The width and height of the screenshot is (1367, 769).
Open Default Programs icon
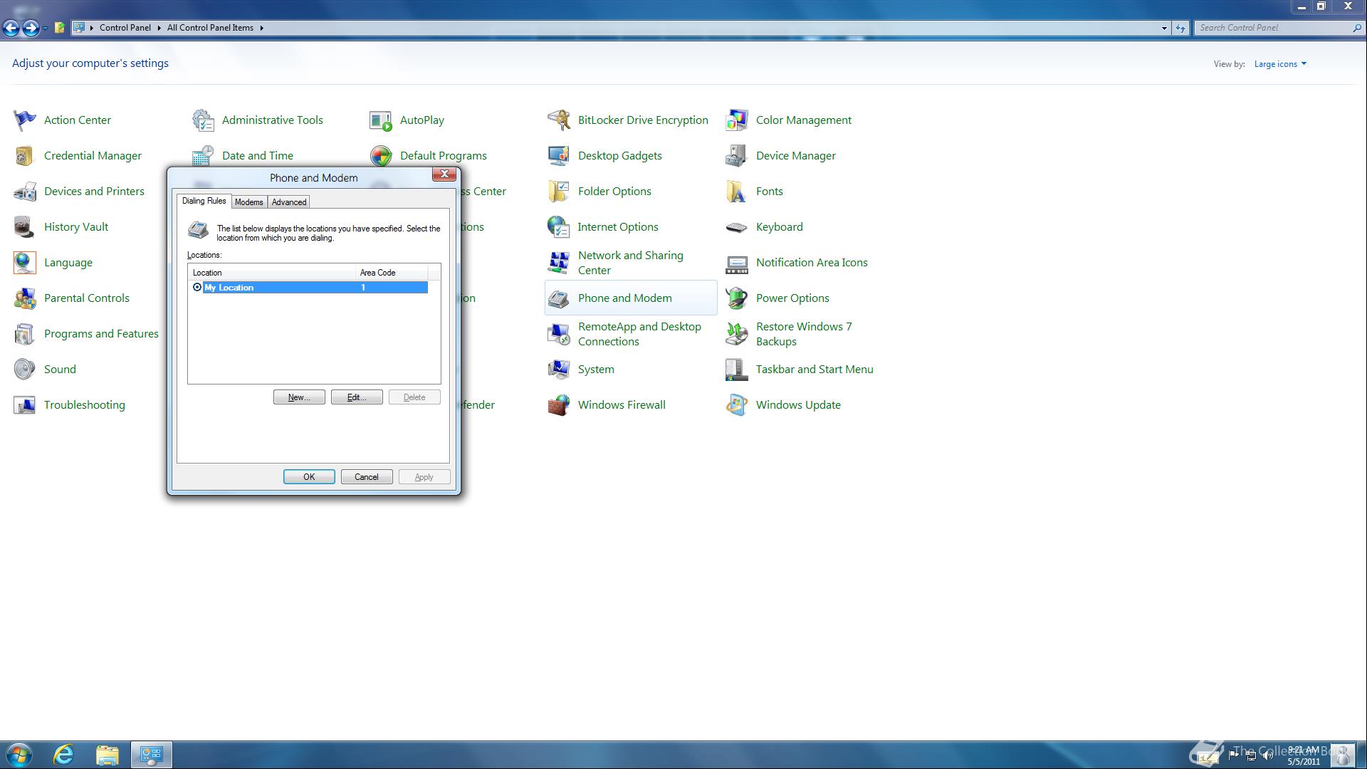(x=381, y=156)
